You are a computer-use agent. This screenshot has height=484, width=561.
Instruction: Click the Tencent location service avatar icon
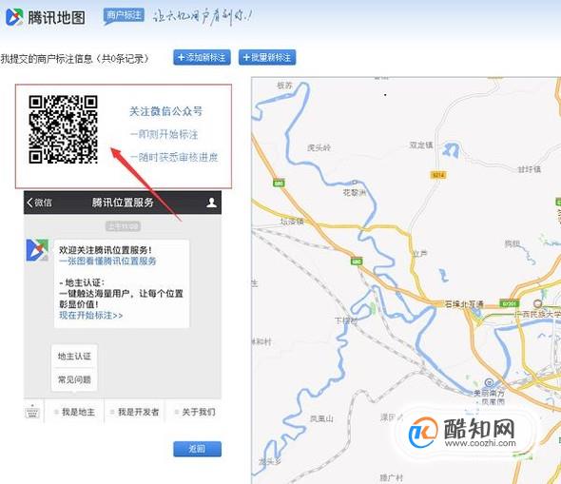click(37, 250)
